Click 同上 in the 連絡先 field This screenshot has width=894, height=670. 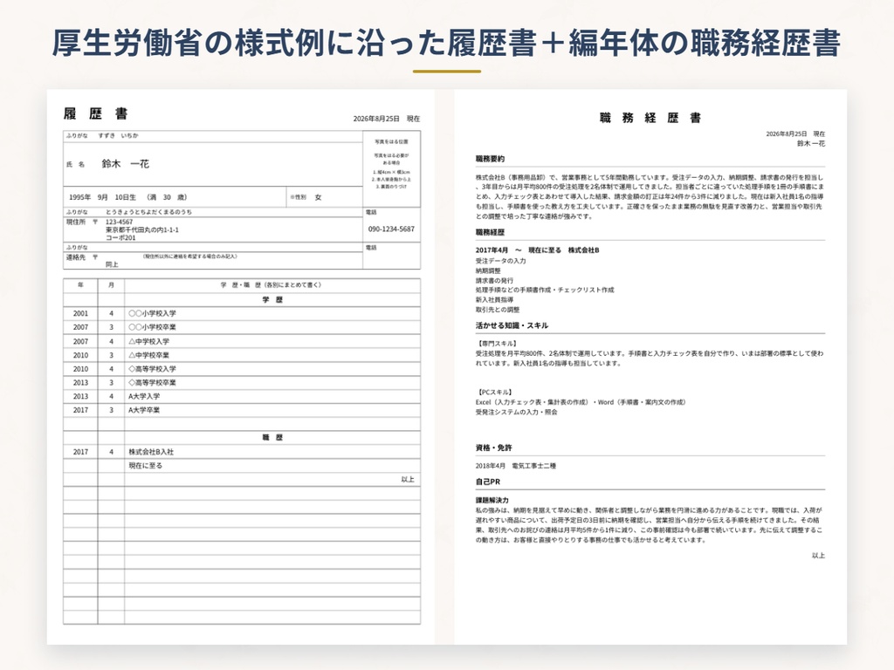pyautogui.click(x=112, y=264)
